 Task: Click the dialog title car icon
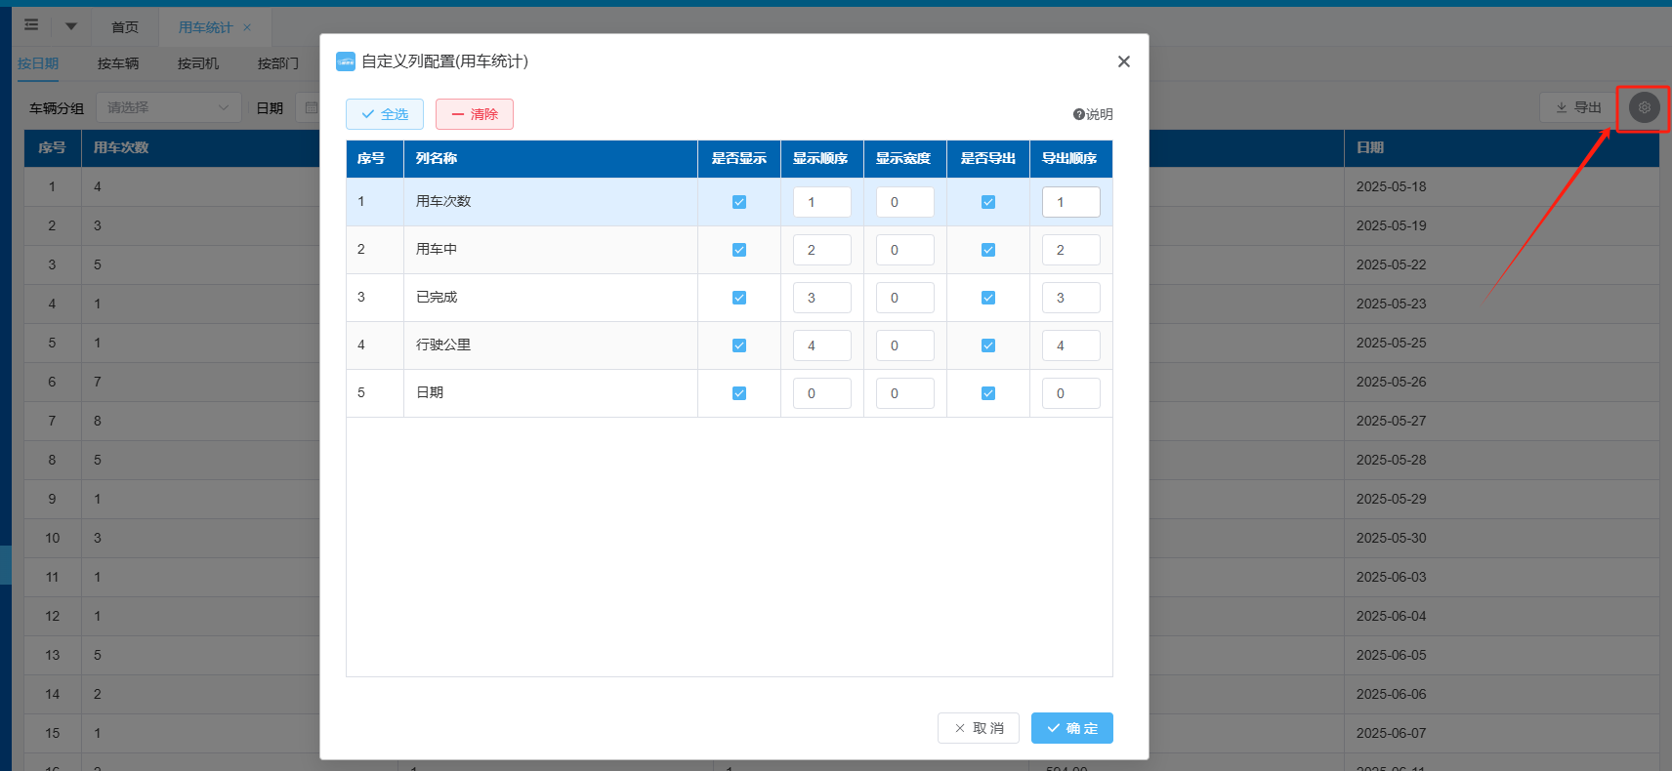(346, 61)
